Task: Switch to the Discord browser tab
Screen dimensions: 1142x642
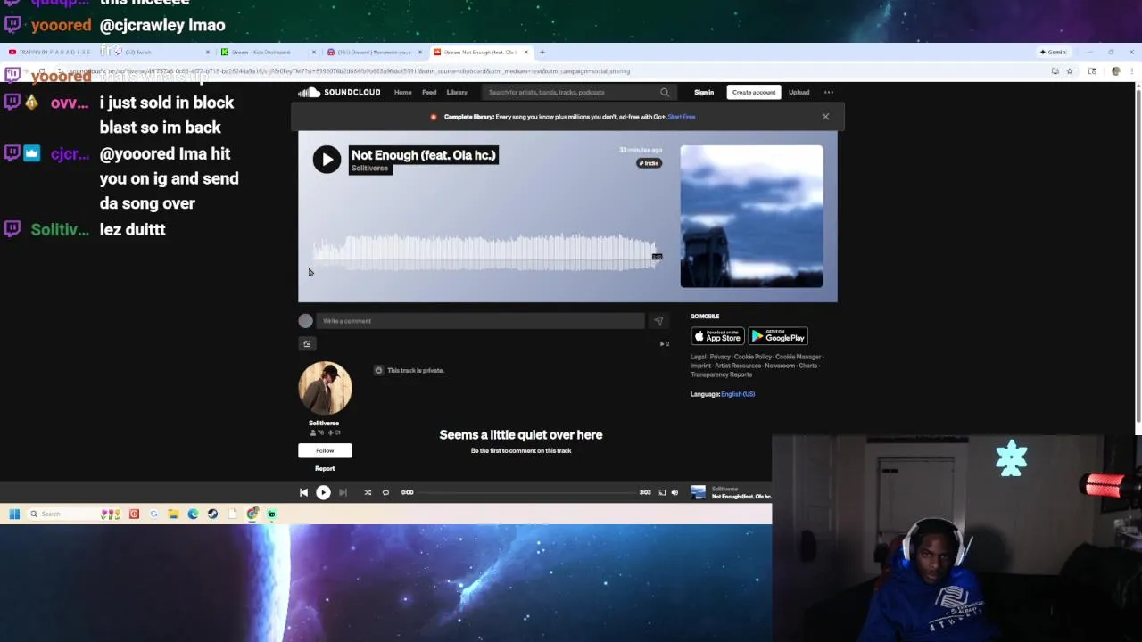Action: (373, 52)
